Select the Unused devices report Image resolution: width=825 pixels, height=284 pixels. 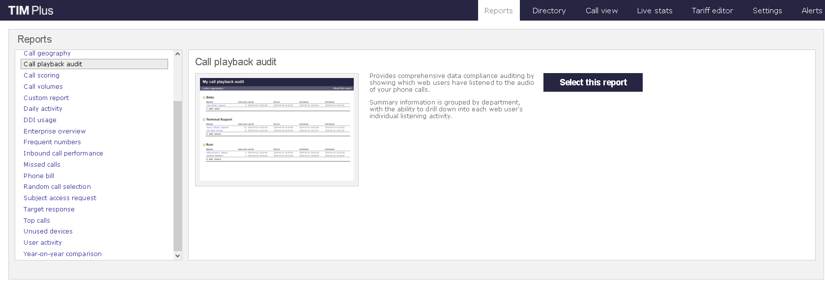(48, 232)
